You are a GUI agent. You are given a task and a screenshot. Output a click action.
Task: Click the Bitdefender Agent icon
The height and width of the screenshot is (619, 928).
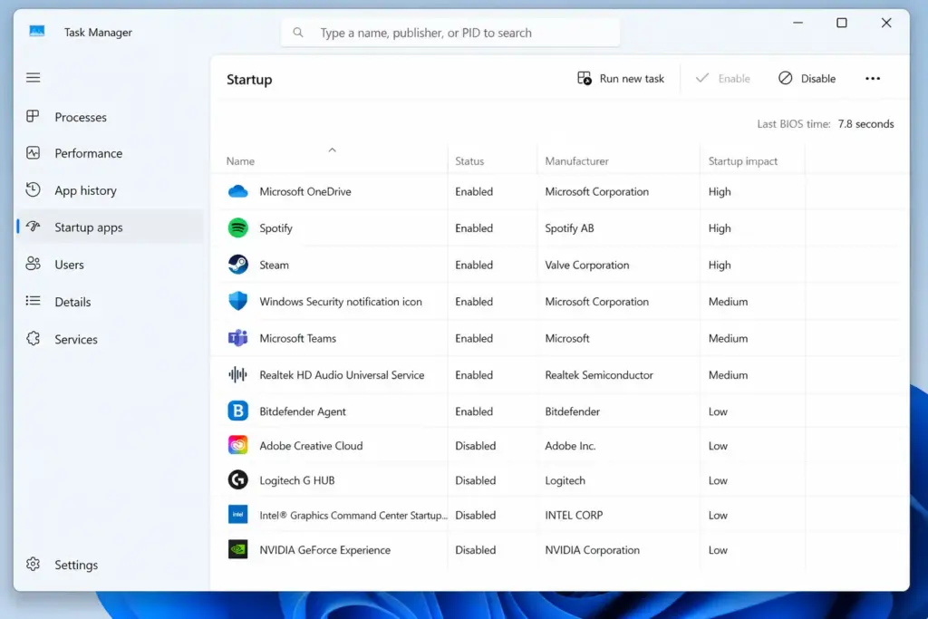(238, 411)
